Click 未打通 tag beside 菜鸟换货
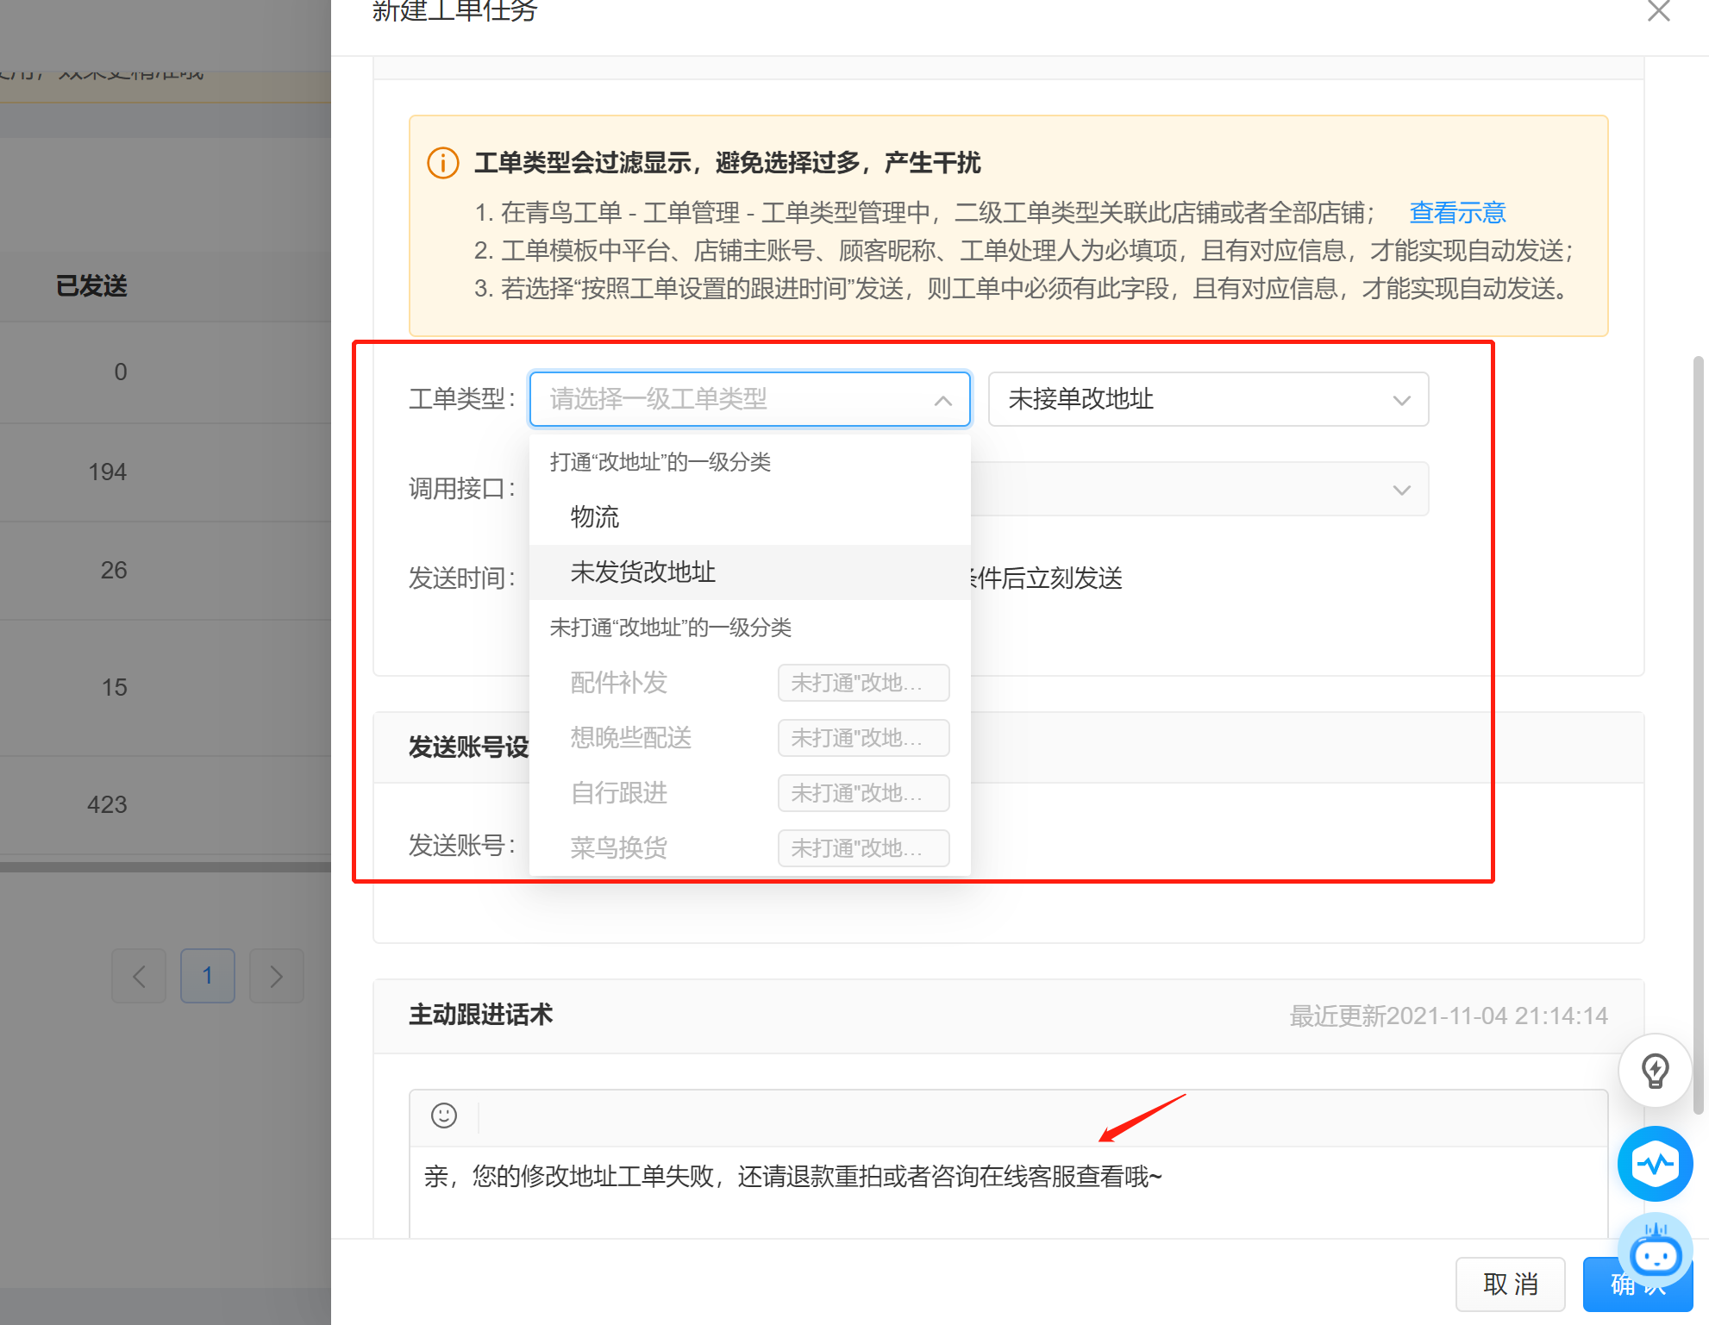This screenshot has width=1709, height=1325. tap(863, 848)
